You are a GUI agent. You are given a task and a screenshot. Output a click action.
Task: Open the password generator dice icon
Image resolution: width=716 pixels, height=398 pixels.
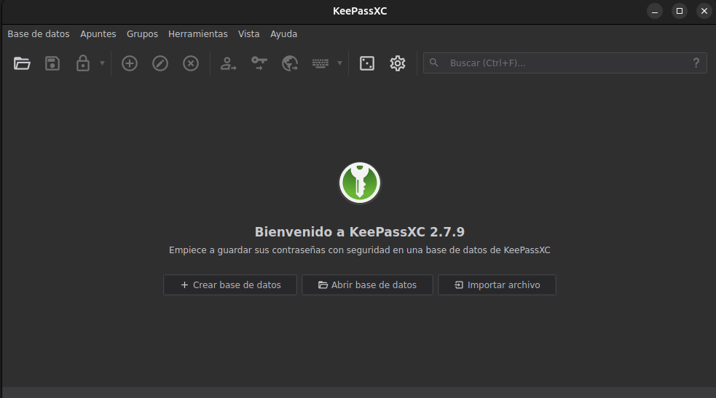(x=367, y=63)
